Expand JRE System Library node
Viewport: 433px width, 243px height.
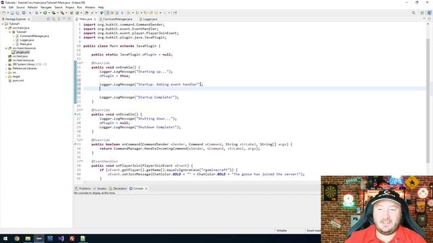(x=6, y=65)
